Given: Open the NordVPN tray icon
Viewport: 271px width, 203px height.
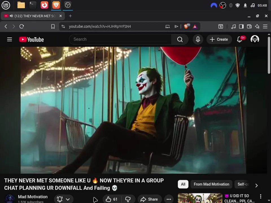Looking at the screenshot, I should point(214,6).
